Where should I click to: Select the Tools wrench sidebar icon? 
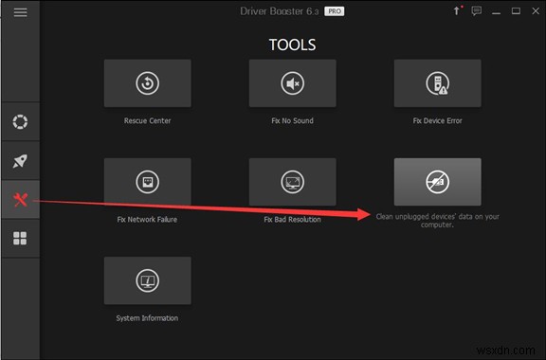20,200
